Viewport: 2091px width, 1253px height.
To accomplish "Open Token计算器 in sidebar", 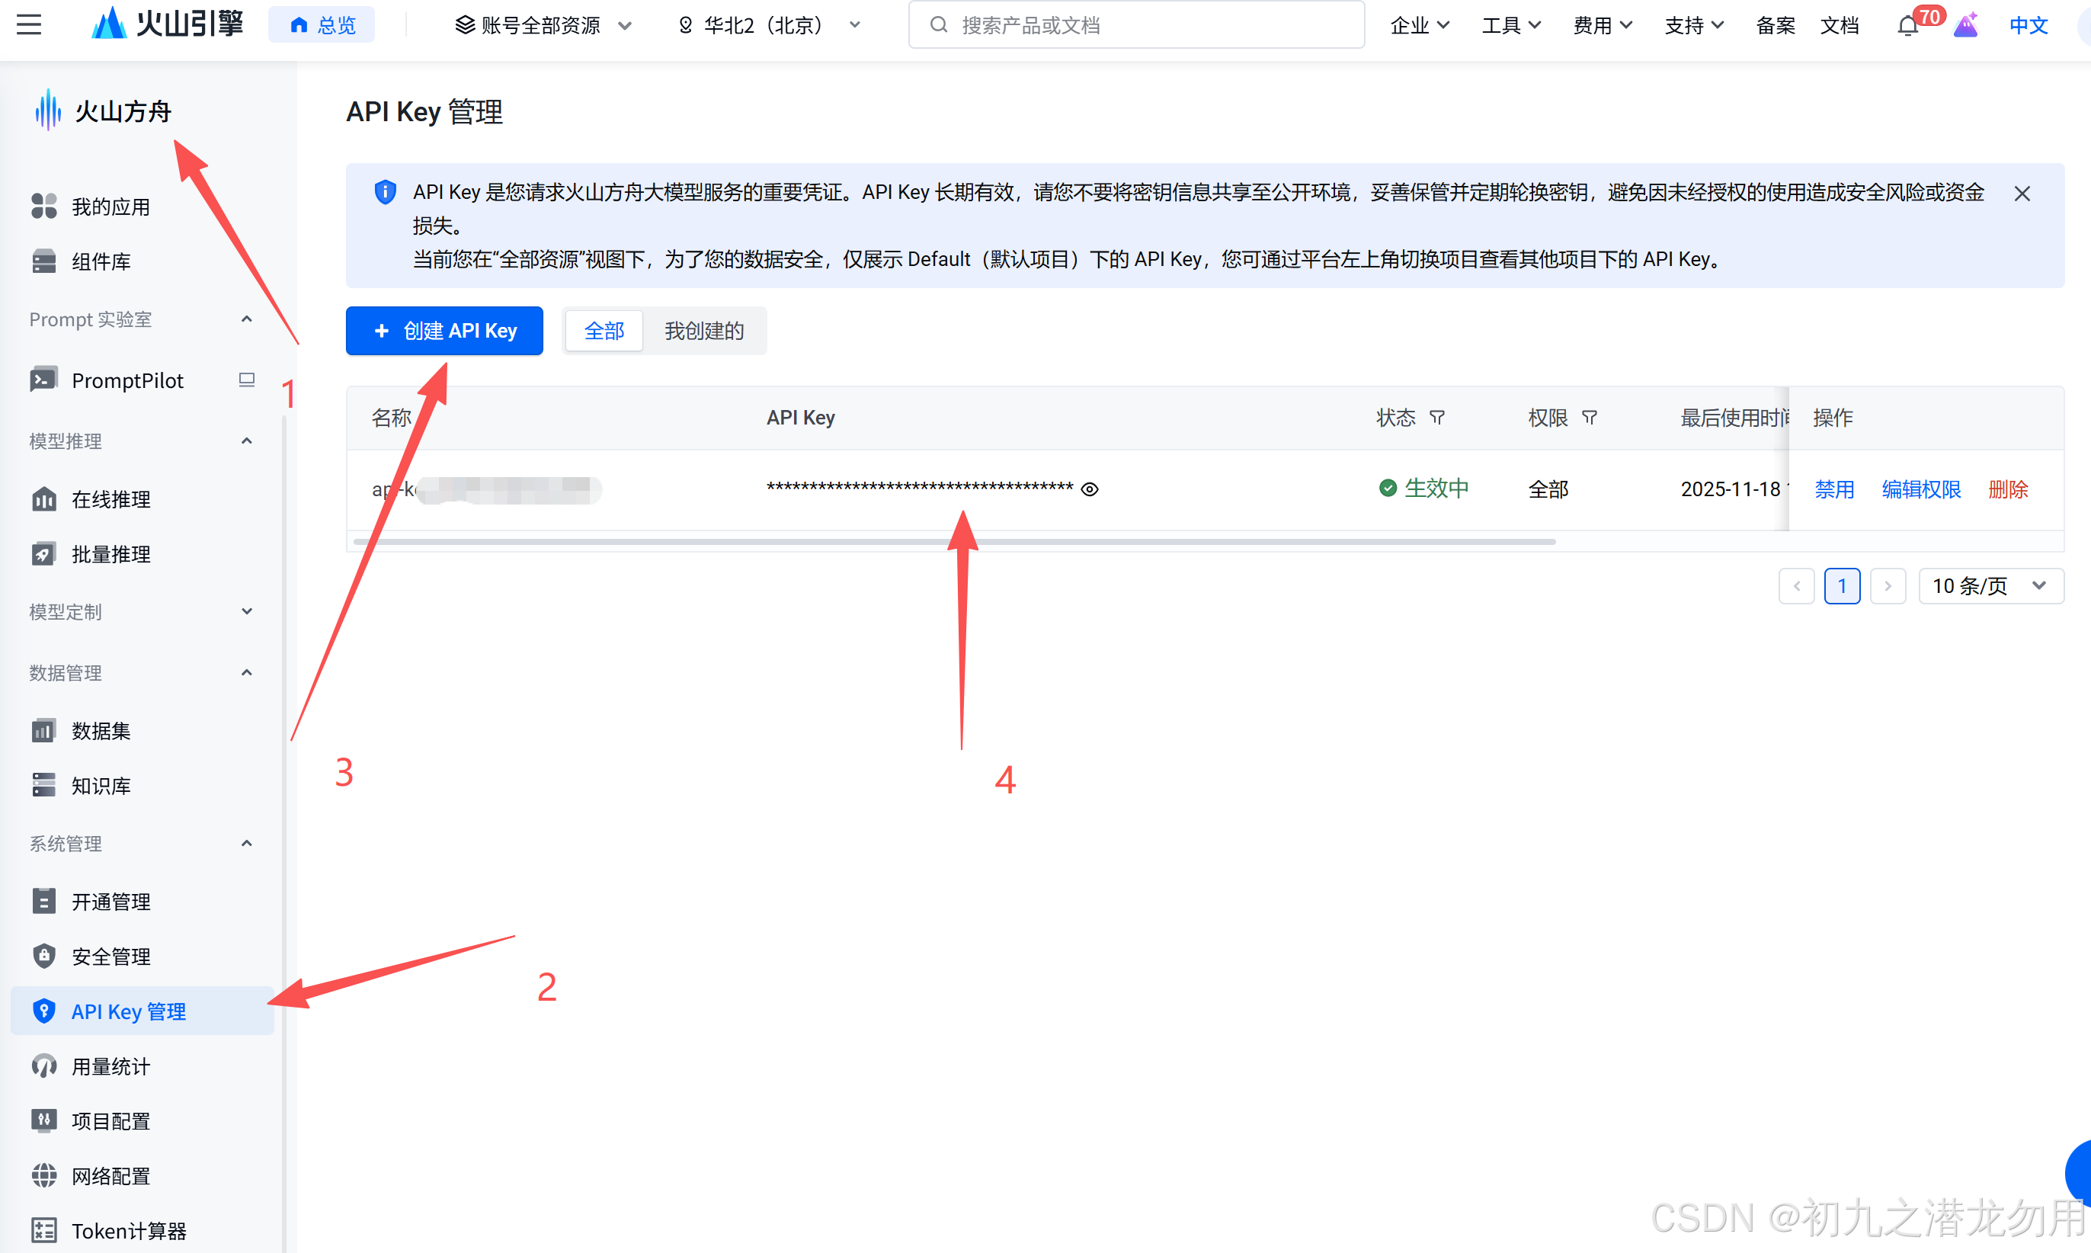I will (128, 1231).
